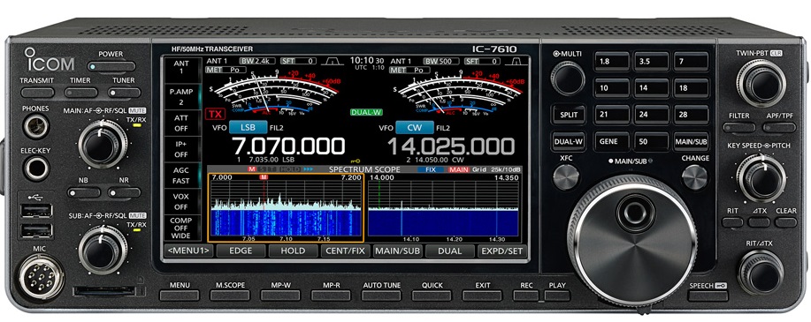
Task: Tap P.AMP 2 on the touchscreen
Action: pyautogui.click(x=181, y=96)
